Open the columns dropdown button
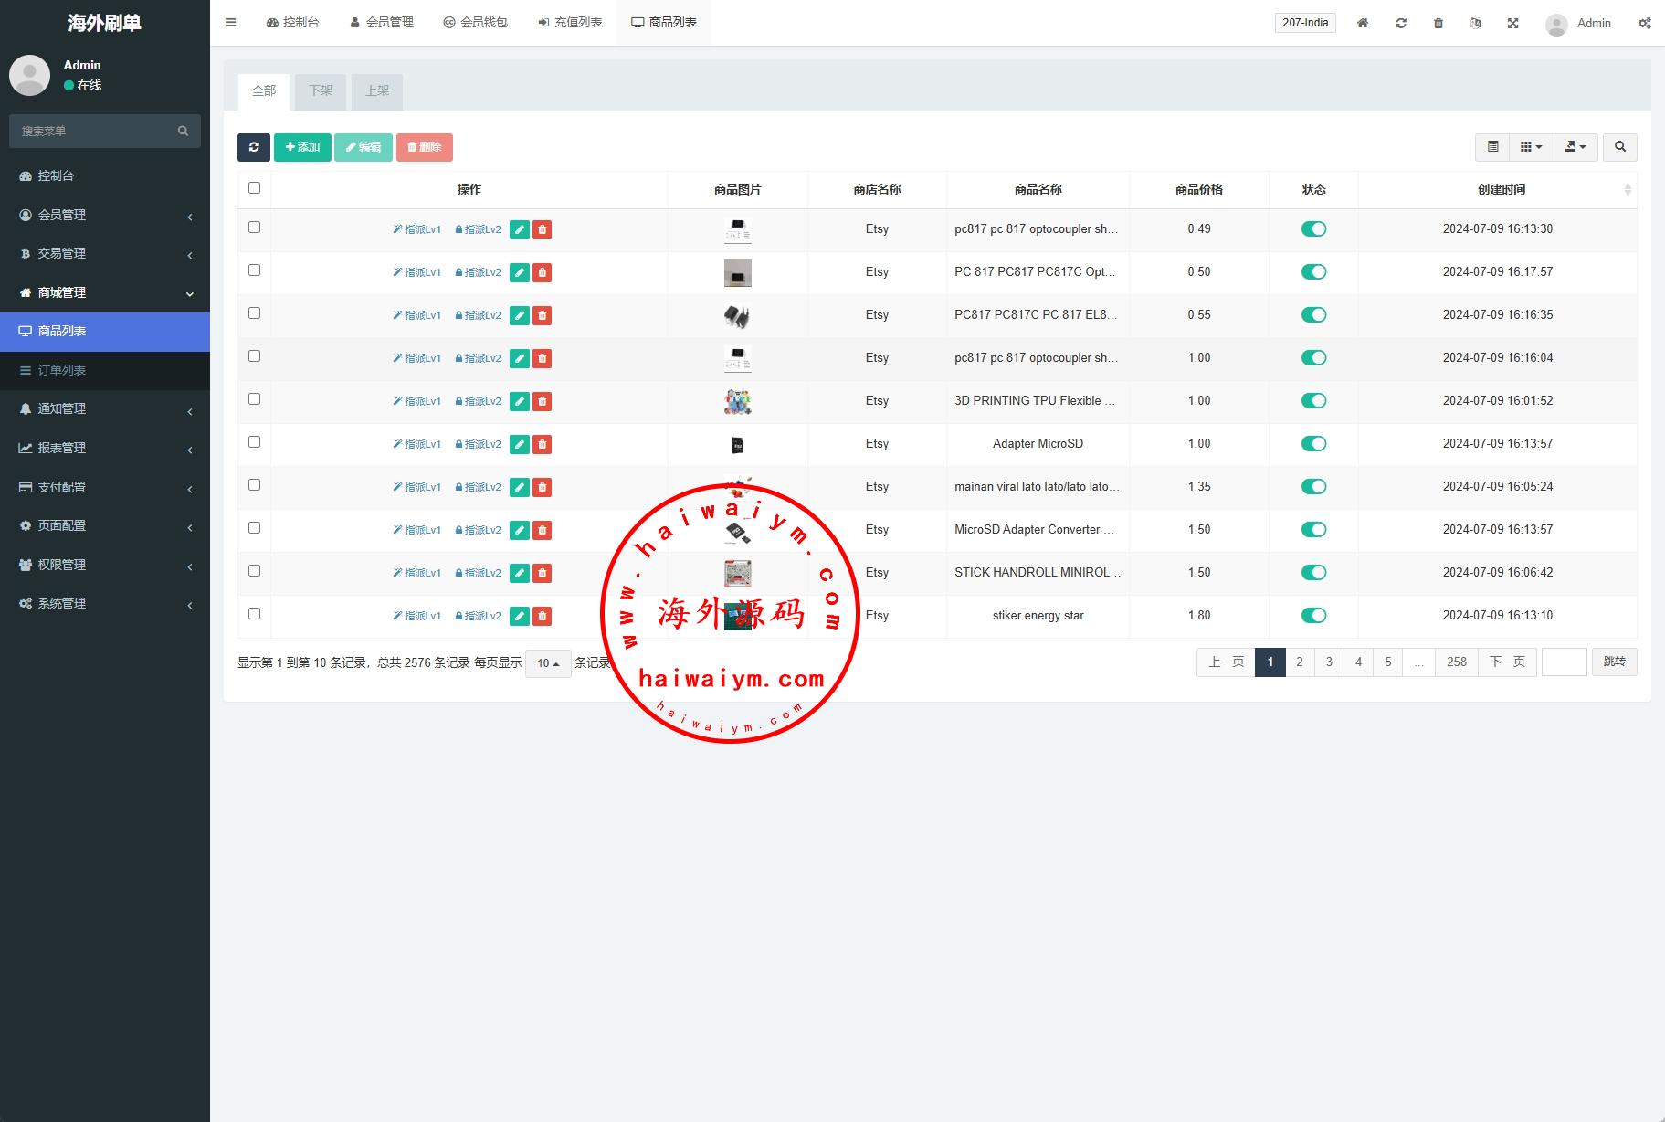1665x1122 pixels. (x=1531, y=147)
